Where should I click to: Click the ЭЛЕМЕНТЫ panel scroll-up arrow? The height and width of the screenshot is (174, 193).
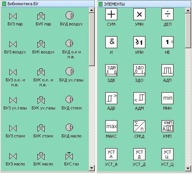(188, 10)
